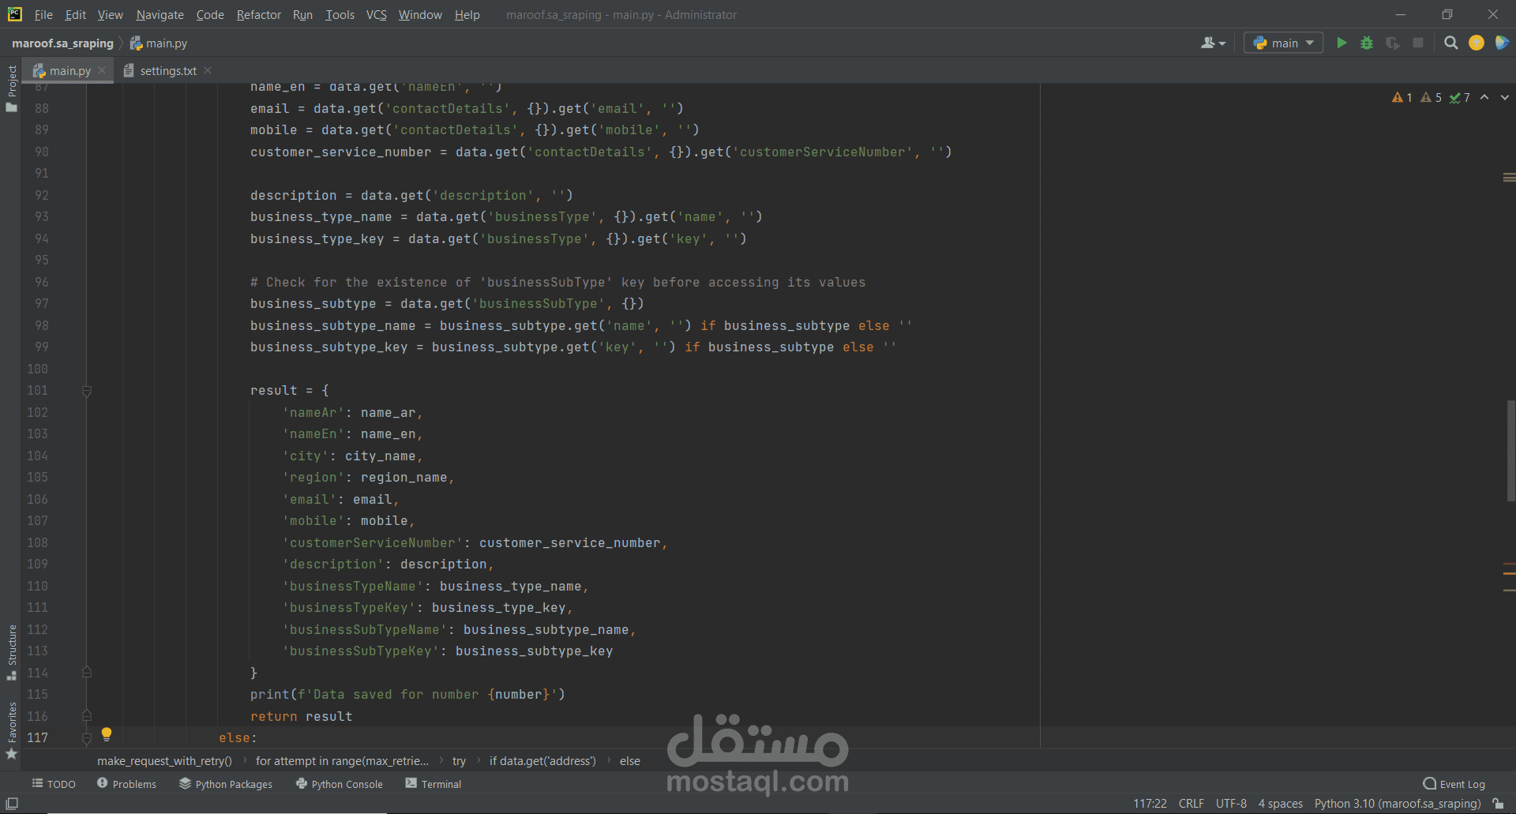This screenshot has width=1516, height=814.
Task: Toggle the Structure tool window
Action: coord(11,652)
